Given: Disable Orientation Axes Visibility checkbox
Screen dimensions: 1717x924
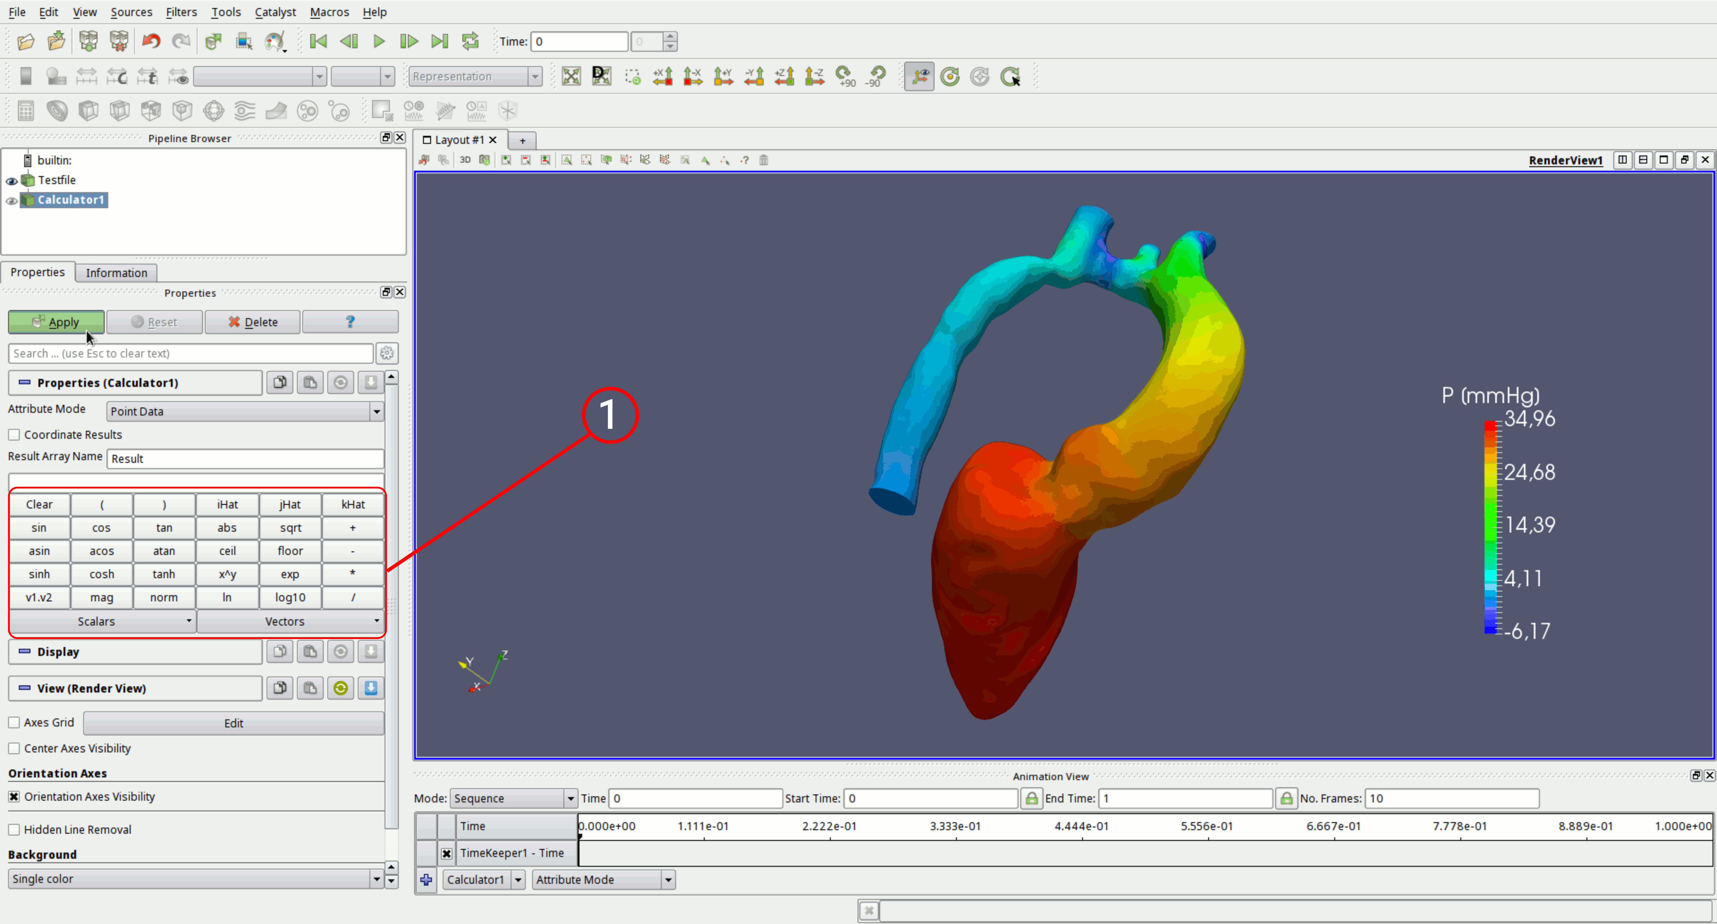Looking at the screenshot, I should coord(14,797).
